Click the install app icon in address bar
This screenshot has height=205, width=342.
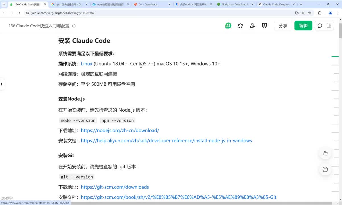(297, 13)
